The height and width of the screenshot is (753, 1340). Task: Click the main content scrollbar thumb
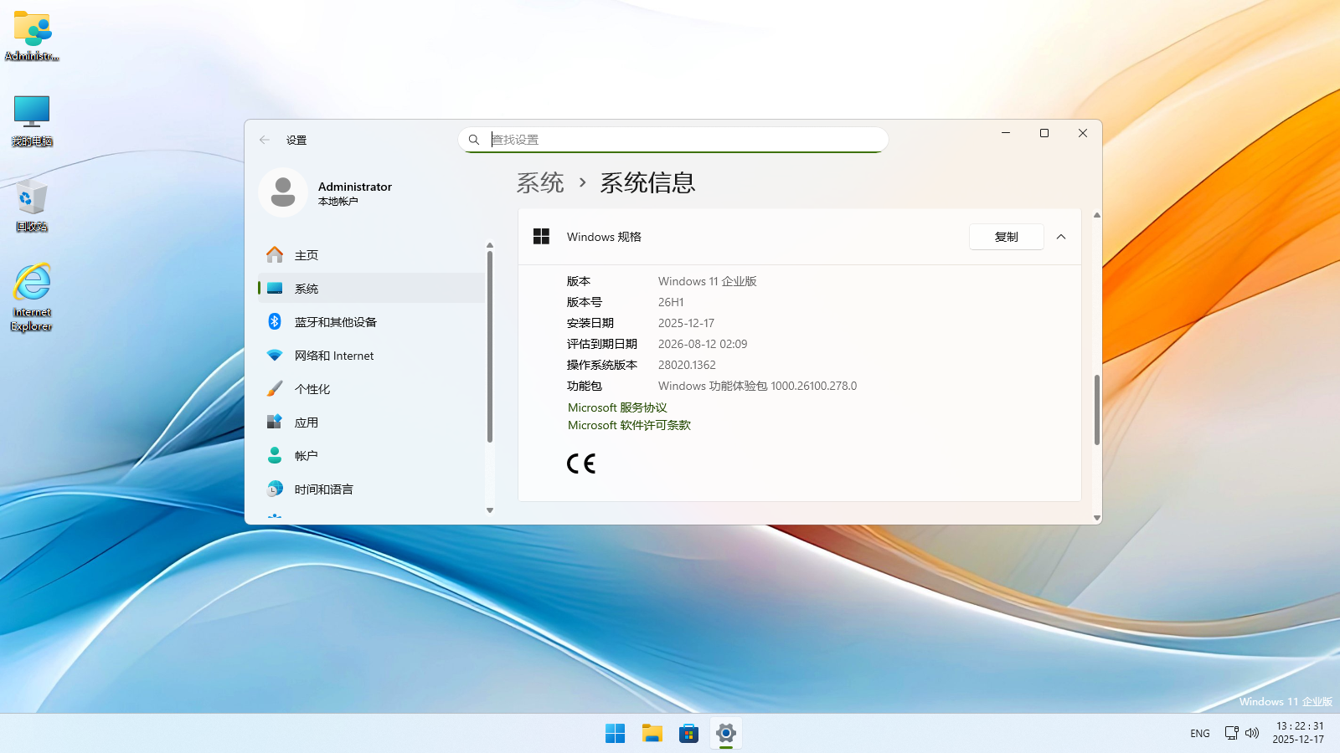tap(1097, 410)
